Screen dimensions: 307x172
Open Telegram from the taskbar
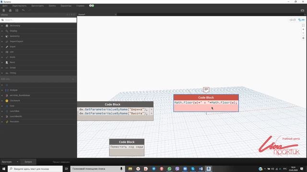(x=153, y=169)
